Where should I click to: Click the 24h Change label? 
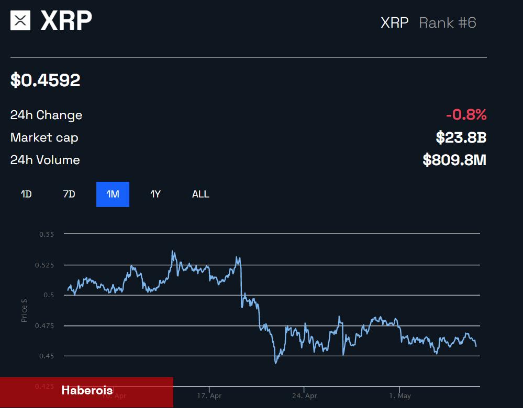click(x=46, y=115)
